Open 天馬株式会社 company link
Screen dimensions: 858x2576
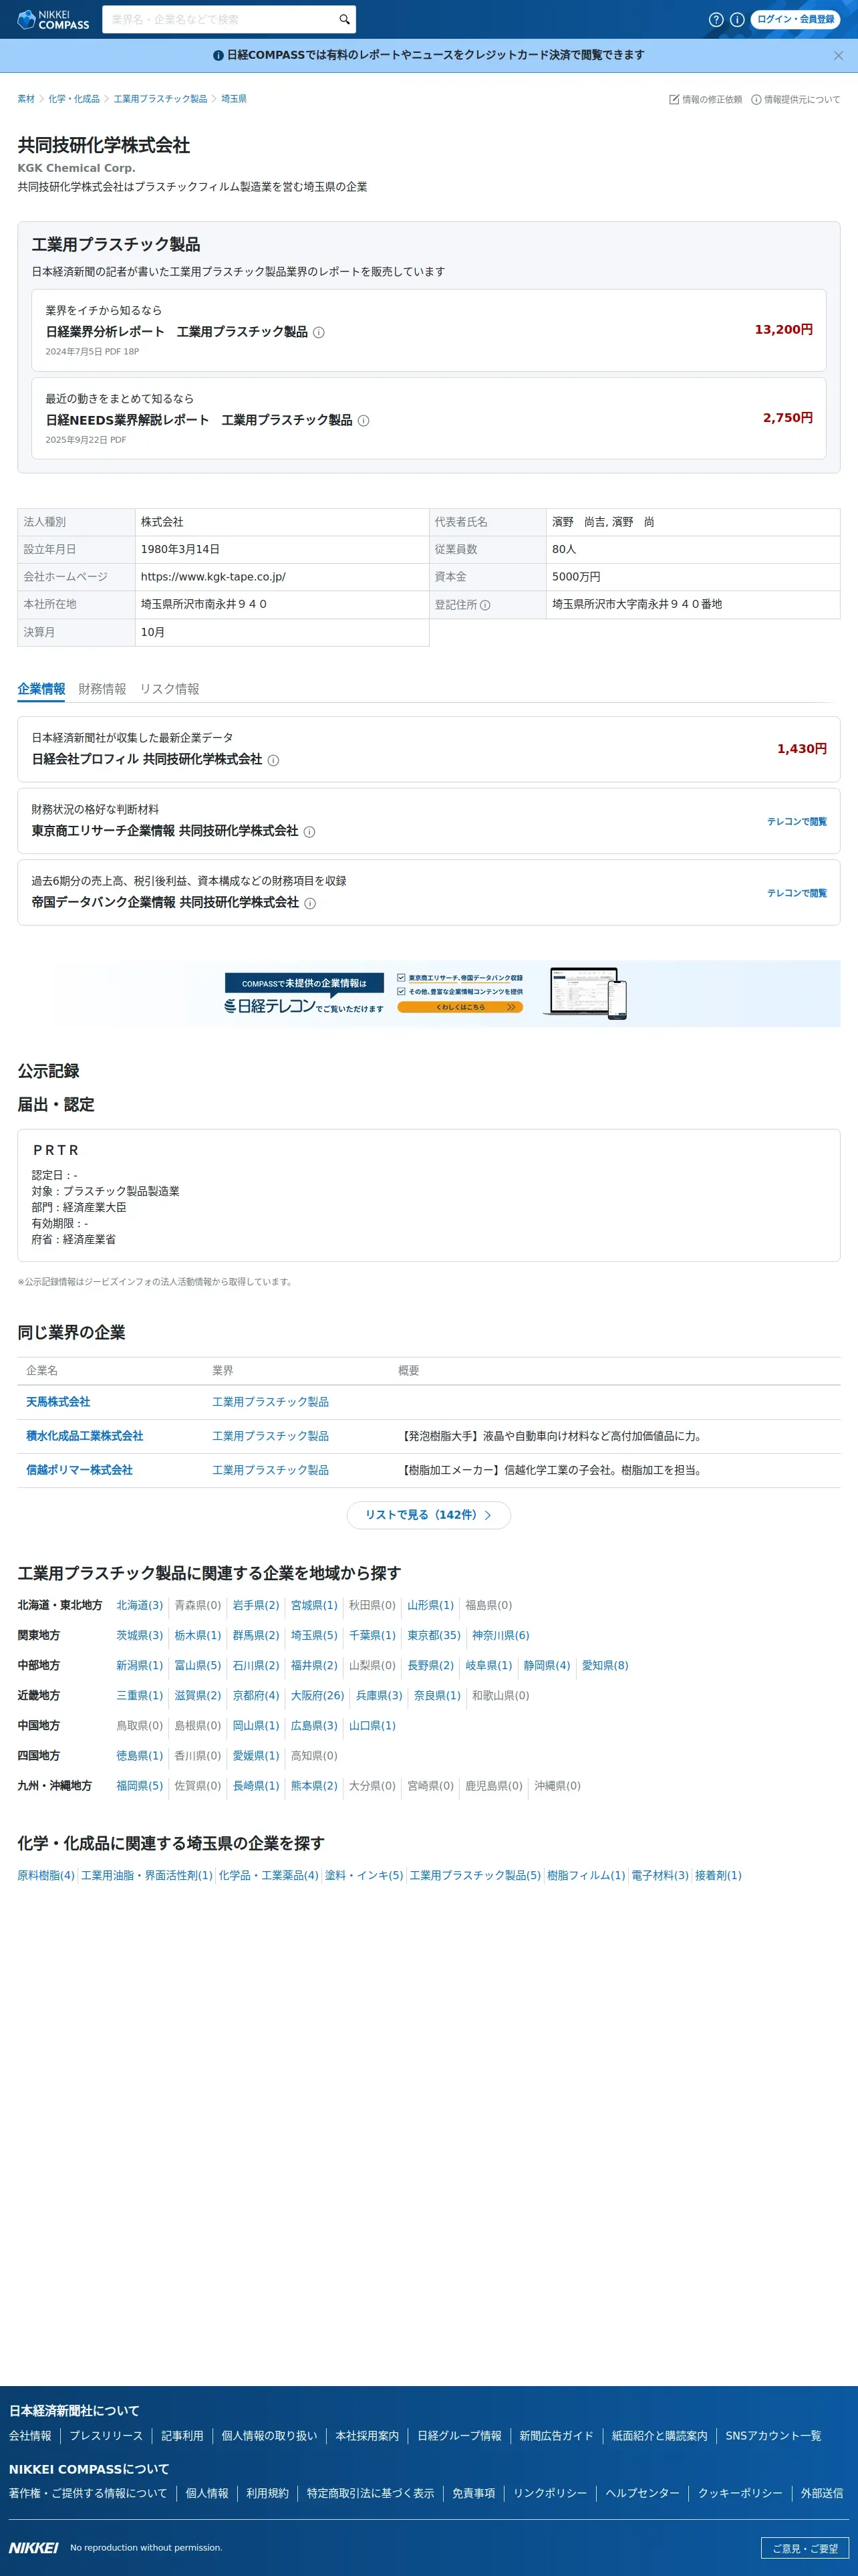58,1402
